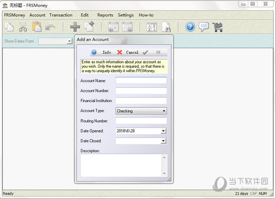Click the Find document binoculars icon
This screenshot has width=276, height=199.
tap(167, 27)
